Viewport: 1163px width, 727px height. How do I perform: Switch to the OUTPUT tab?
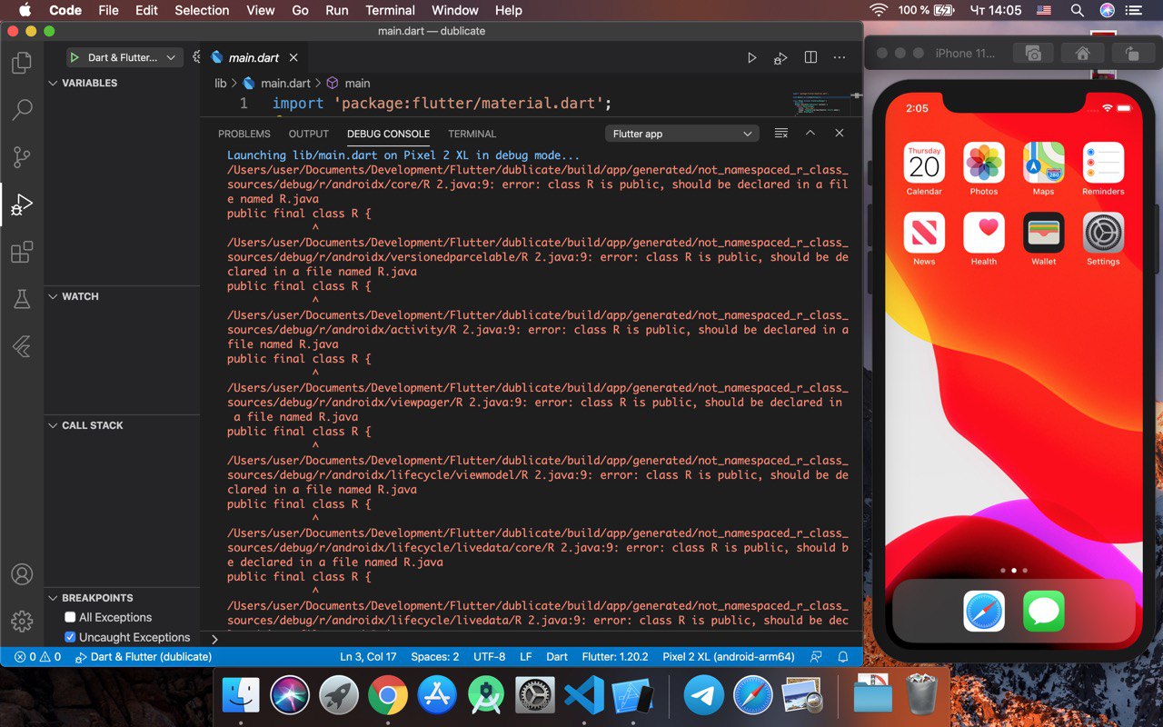click(x=309, y=134)
